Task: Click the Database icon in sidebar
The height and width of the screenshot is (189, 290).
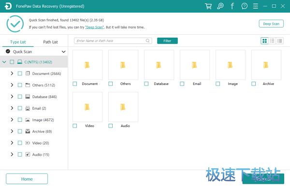Action: 28,97
